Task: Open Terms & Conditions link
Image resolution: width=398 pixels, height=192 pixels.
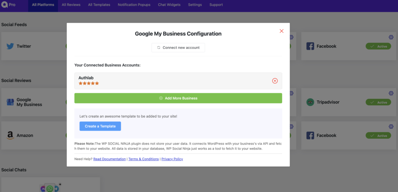Action: pyautogui.click(x=144, y=159)
